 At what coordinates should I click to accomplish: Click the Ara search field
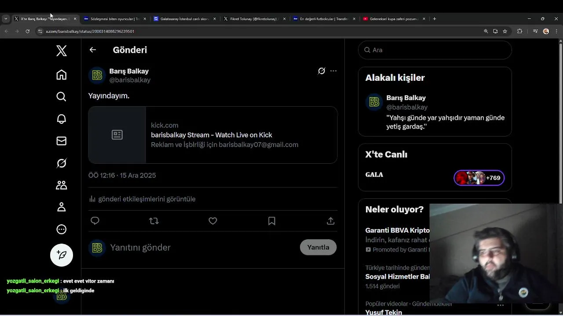pyautogui.click(x=435, y=50)
